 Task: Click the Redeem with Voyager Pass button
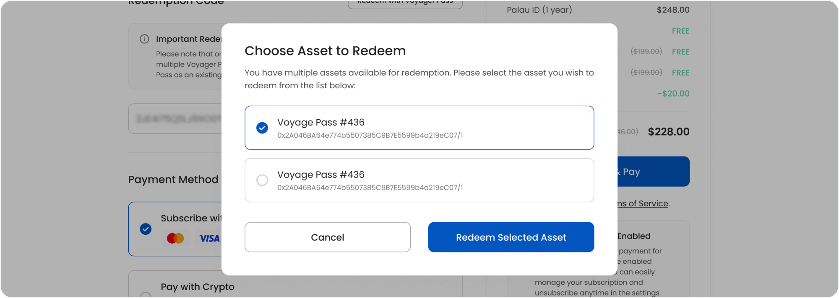point(405,3)
